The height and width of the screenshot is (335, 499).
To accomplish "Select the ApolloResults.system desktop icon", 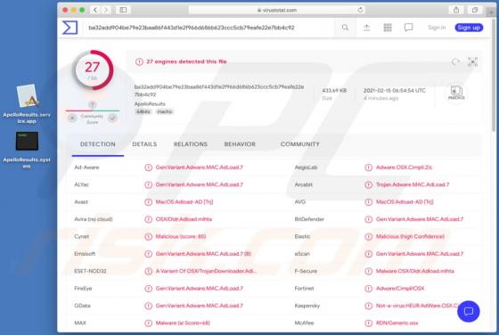I will [x=27, y=150].
